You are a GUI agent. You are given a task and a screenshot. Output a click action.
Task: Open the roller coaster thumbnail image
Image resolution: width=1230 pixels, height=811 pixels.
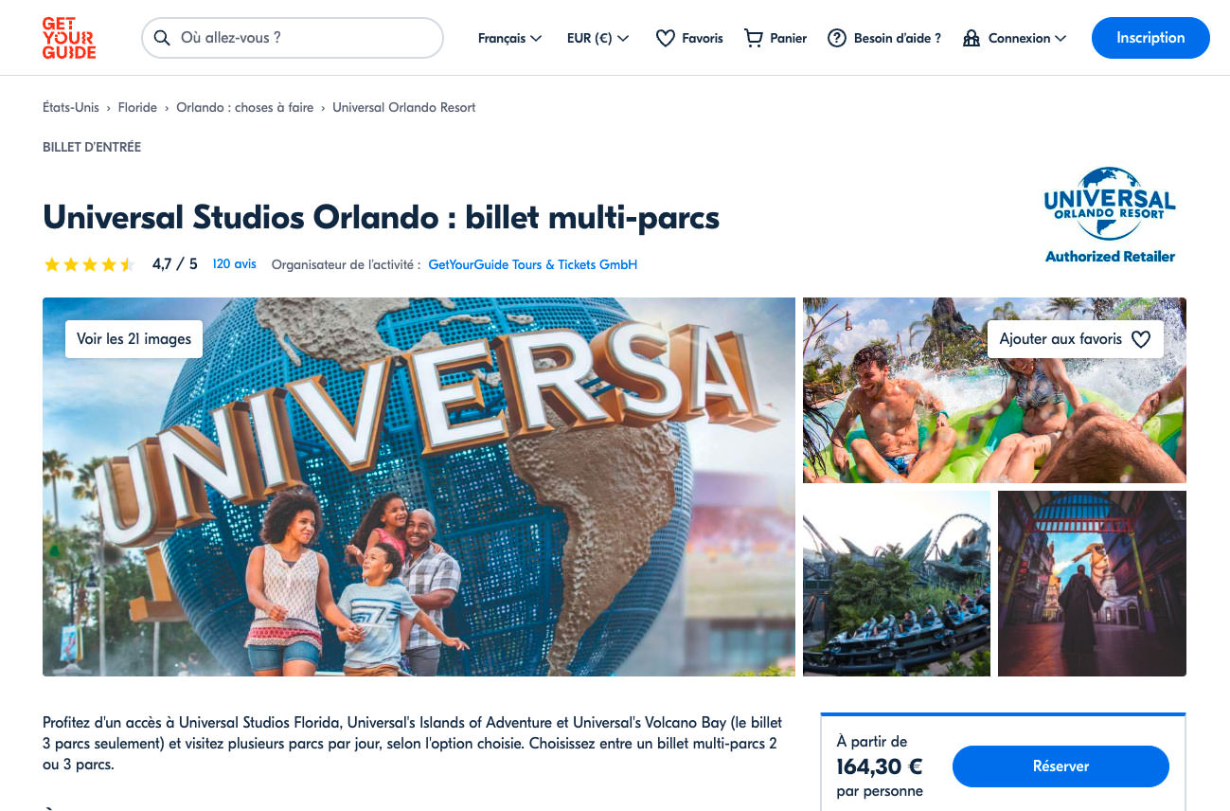897,584
